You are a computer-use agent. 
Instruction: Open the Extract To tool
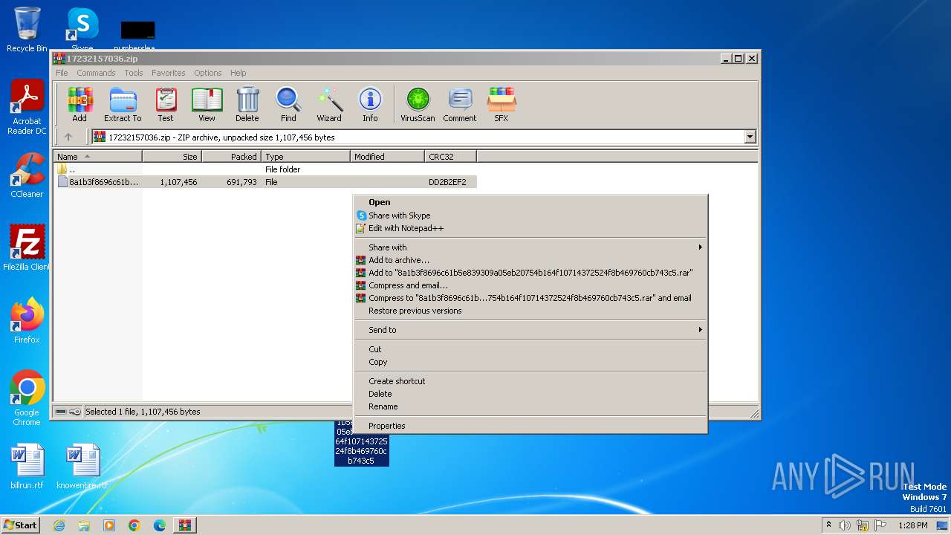[123, 104]
